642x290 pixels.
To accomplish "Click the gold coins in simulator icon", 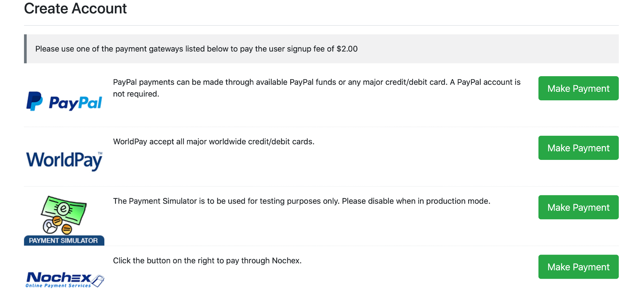I will pos(62,225).
